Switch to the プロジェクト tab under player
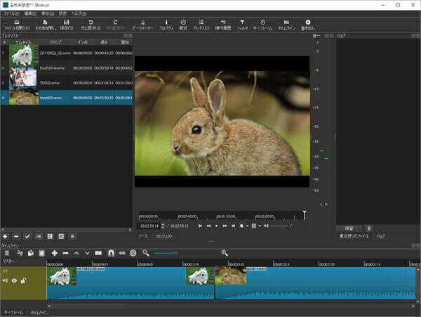Screen dimensions: 421x317 click(163, 237)
